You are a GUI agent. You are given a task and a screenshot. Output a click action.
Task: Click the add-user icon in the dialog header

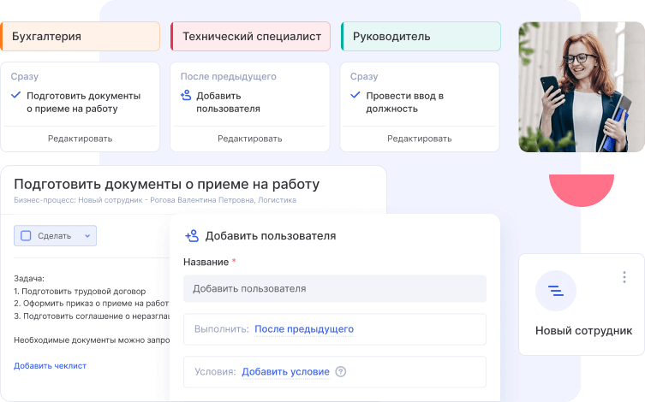192,236
